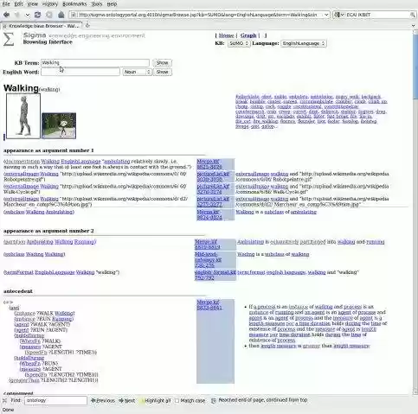Open the list all tabs dropdown
This screenshot has height=414, width=418.
click(413, 26)
